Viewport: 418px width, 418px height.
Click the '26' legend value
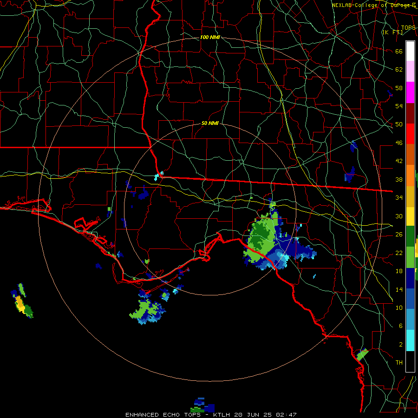click(399, 234)
